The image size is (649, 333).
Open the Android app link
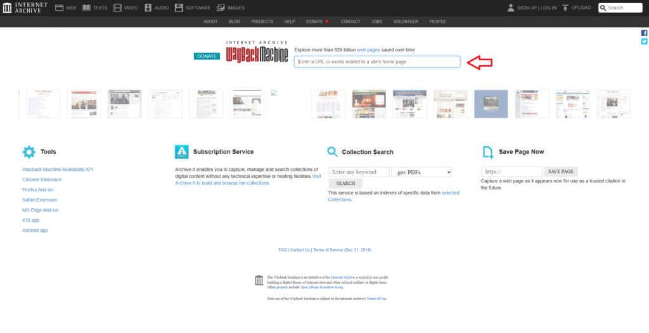click(x=35, y=230)
